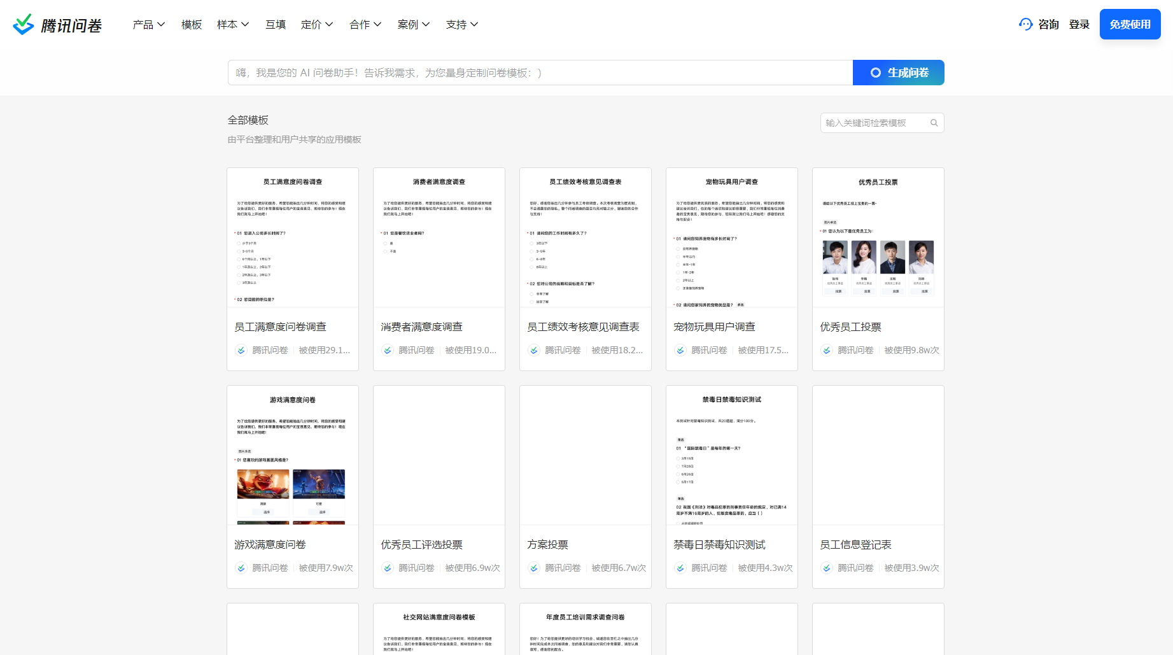Select 3年以下 radio in 员工绩效考核 preview

531,243
